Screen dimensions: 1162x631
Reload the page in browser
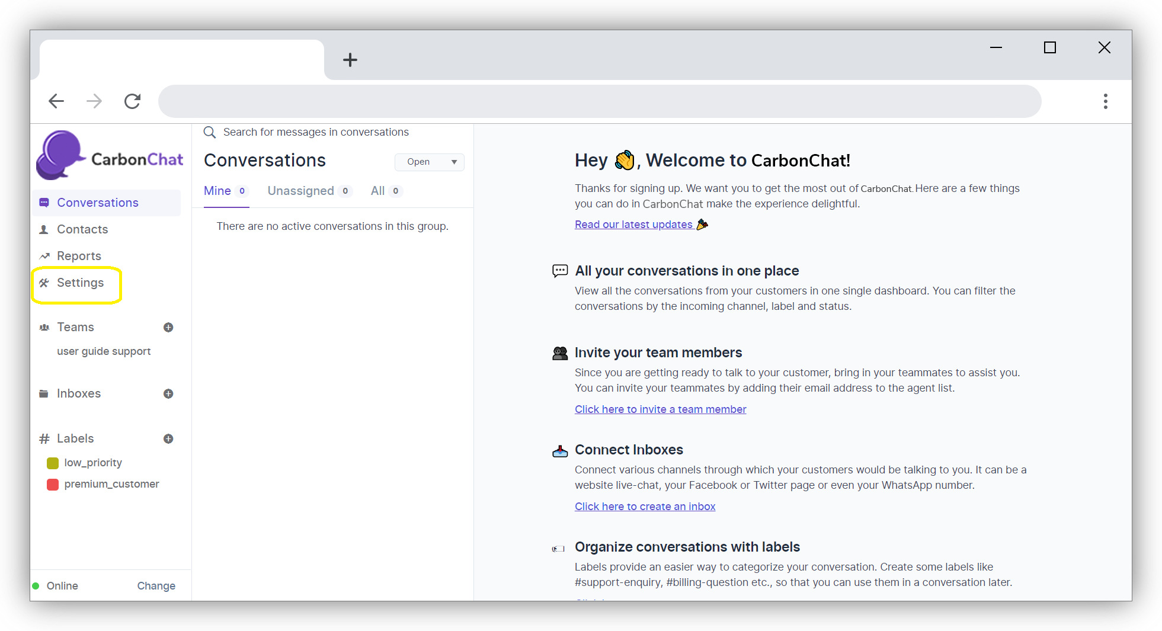132,101
